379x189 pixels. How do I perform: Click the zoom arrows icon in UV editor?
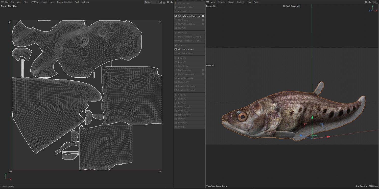(x=172, y=2)
